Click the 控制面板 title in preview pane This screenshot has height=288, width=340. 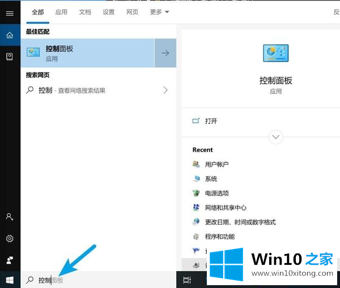pyautogui.click(x=275, y=80)
